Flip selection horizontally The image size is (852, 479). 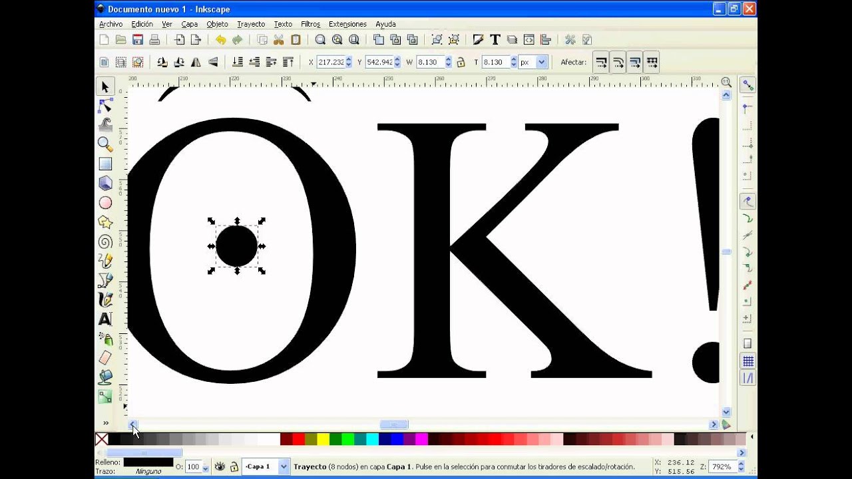[x=196, y=62]
